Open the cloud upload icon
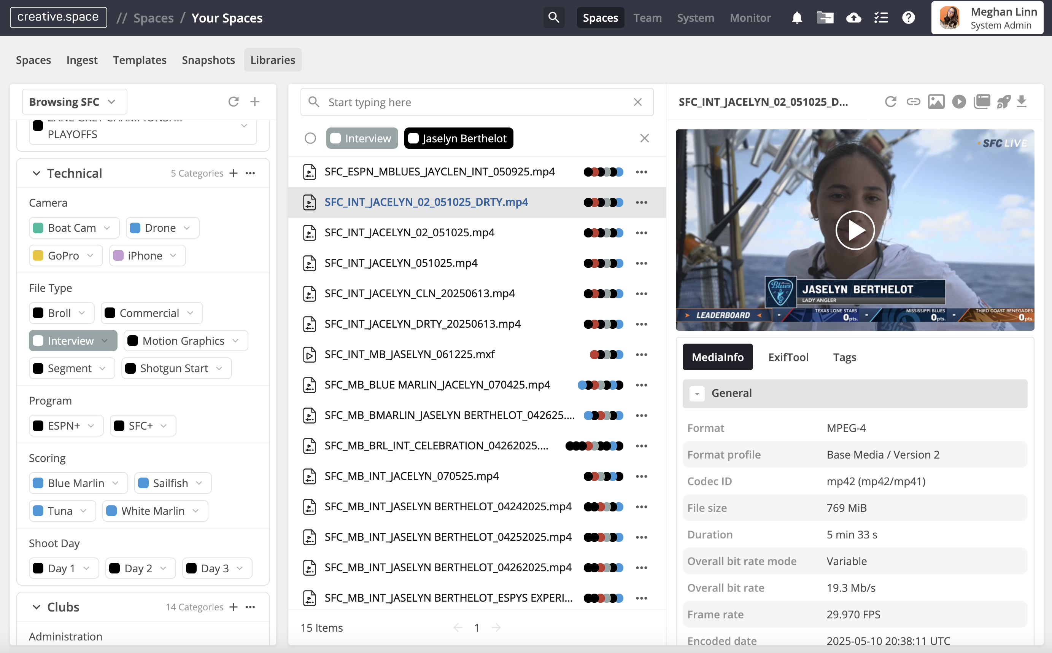Image resolution: width=1052 pixels, height=653 pixels. [x=853, y=18]
